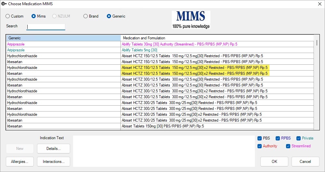This screenshot has width=325, height=172.
Task: Open the Details... button
Action: [x=54, y=149]
